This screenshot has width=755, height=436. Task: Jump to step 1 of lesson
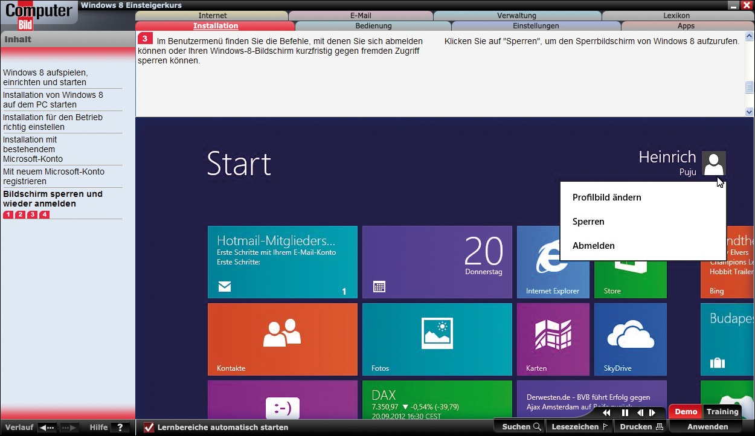click(8, 214)
